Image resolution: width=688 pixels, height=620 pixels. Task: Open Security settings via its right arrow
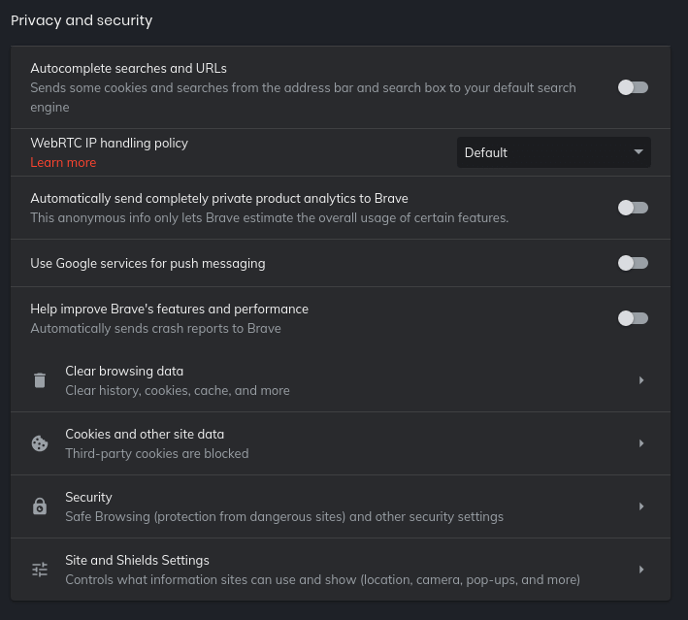641,506
